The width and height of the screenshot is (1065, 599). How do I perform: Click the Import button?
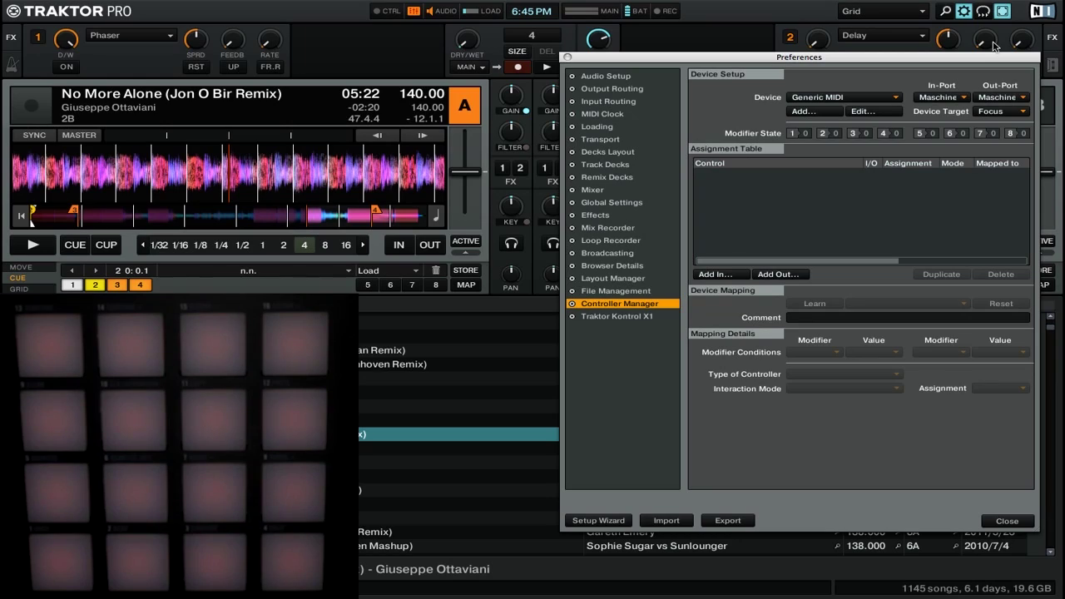(666, 521)
